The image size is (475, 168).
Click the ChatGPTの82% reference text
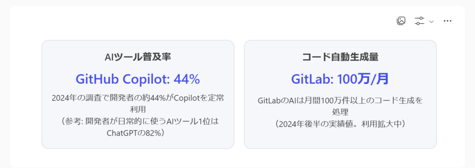(x=138, y=133)
